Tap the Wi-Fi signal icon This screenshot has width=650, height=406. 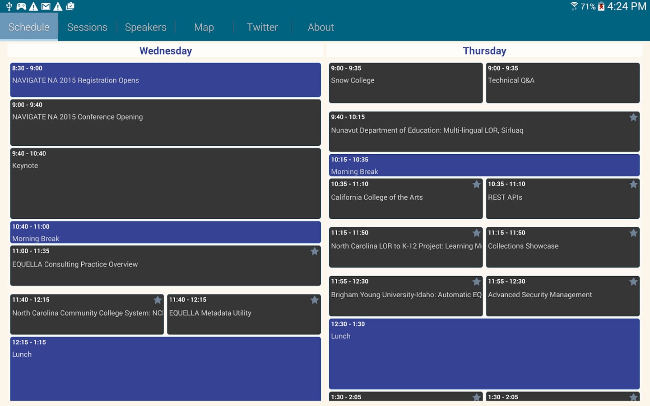pyautogui.click(x=574, y=6)
